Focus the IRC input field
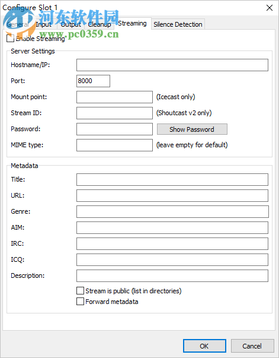 click(172, 243)
